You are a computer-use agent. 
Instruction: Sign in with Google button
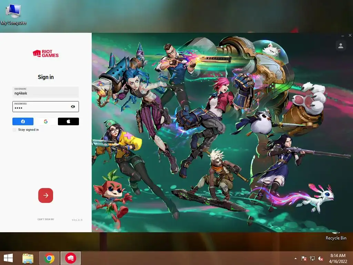point(46,121)
